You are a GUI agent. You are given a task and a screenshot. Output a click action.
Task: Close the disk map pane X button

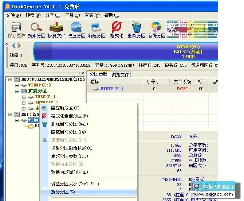[7, 44]
